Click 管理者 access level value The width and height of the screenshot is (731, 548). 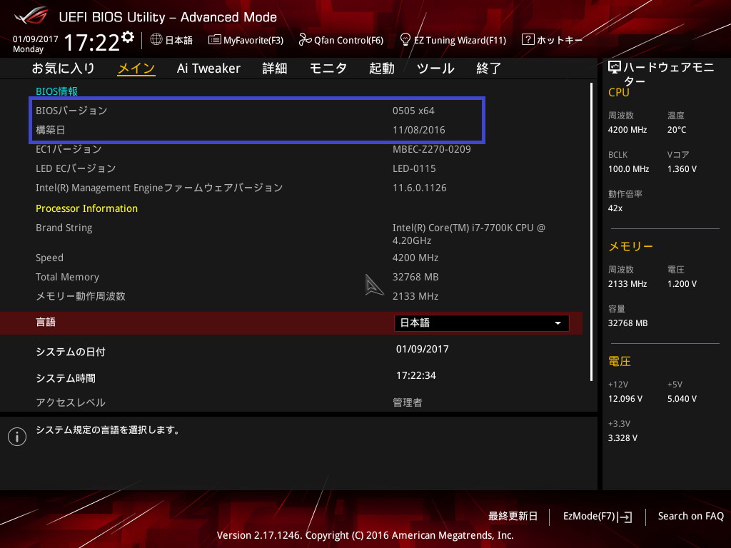point(408,402)
